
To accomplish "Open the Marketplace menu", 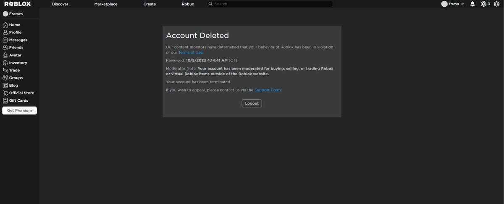I will [x=106, y=4].
